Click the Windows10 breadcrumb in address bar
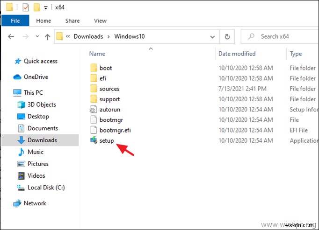This screenshot has width=319, height=230. click(x=130, y=36)
